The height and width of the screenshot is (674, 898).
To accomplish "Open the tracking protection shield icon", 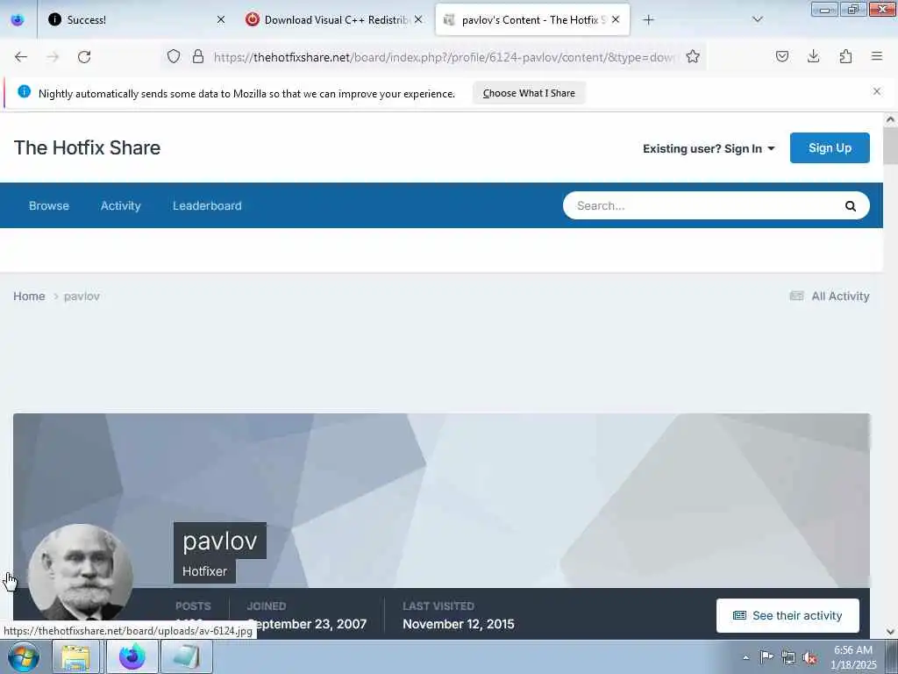I will click(x=174, y=56).
